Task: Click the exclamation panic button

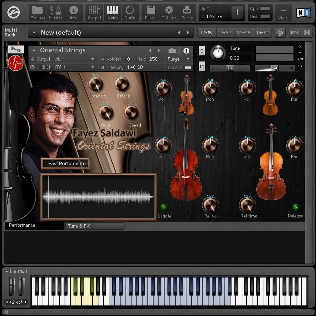Action: (237, 12)
